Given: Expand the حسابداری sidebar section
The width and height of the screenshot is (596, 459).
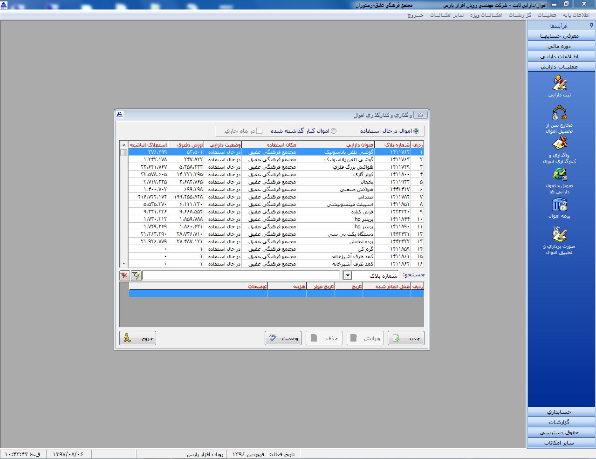Looking at the screenshot, I should [x=562, y=412].
